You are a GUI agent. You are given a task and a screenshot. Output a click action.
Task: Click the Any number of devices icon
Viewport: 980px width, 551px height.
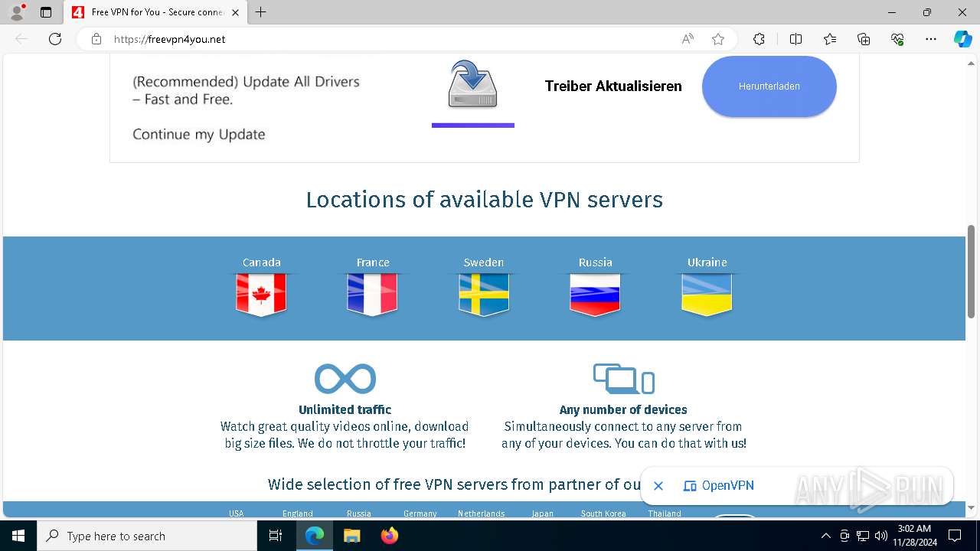click(x=624, y=379)
